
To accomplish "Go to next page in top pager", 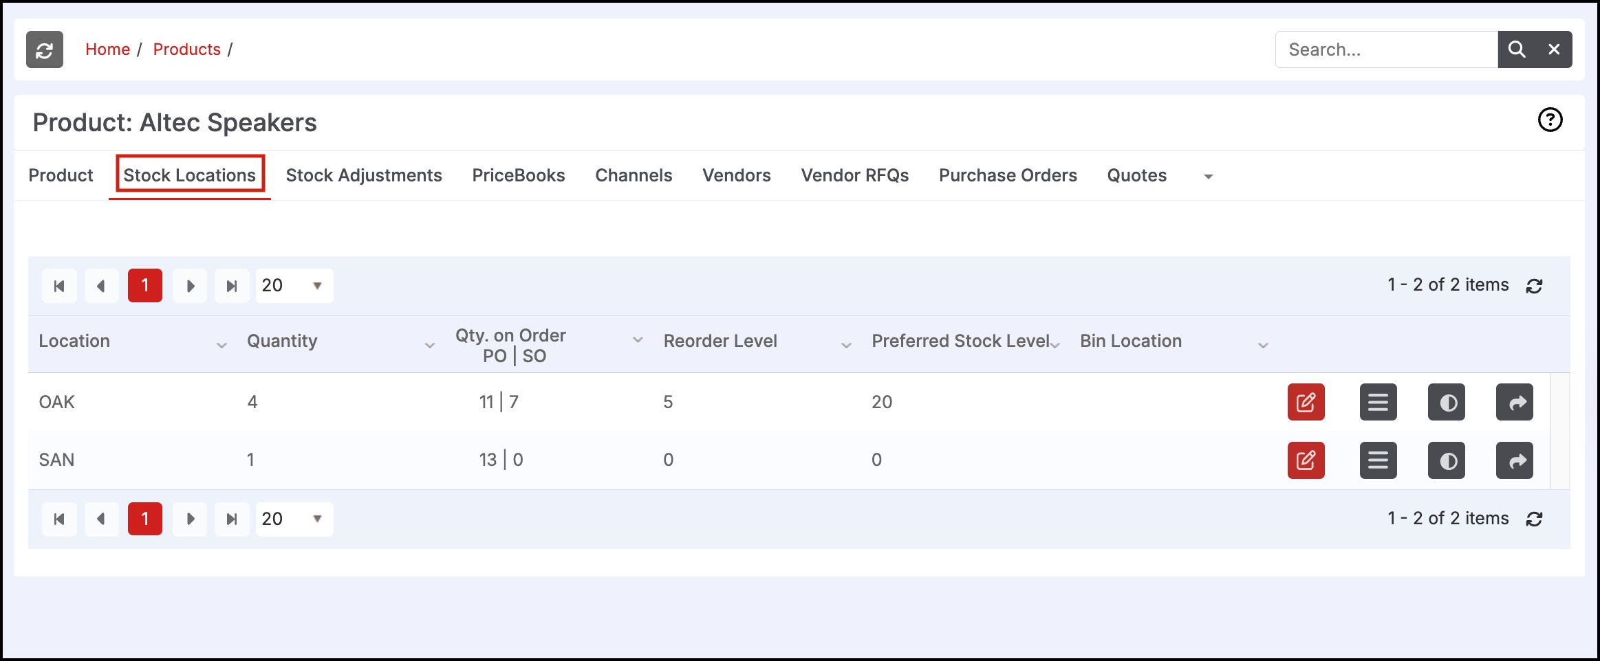I will click(x=190, y=286).
